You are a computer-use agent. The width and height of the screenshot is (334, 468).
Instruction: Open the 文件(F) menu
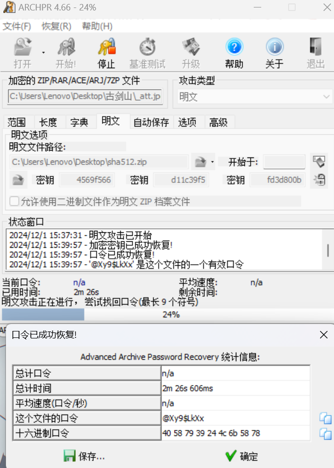[x=17, y=26]
